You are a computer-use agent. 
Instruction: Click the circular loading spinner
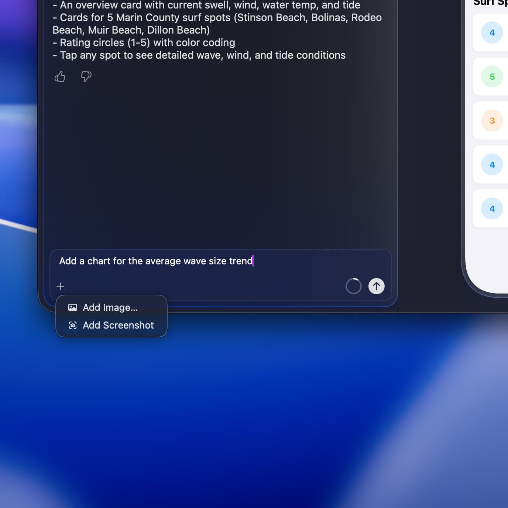click(x=353, y=286)
